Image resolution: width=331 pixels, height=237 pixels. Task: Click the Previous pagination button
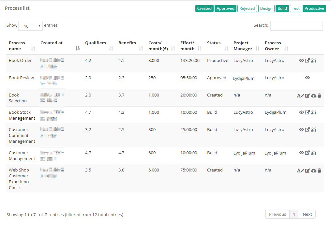click(277, 214)
